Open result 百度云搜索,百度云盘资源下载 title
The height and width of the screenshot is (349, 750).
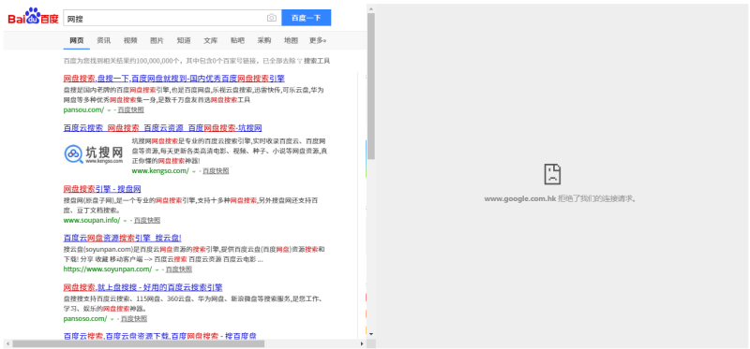click(159, 336)
